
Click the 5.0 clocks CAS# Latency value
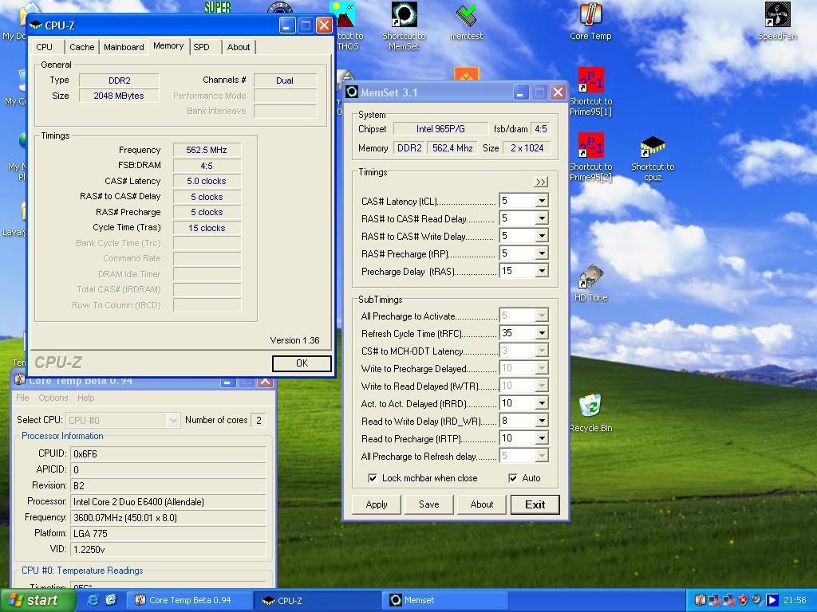pyautogui.click(x=207, y=181)
